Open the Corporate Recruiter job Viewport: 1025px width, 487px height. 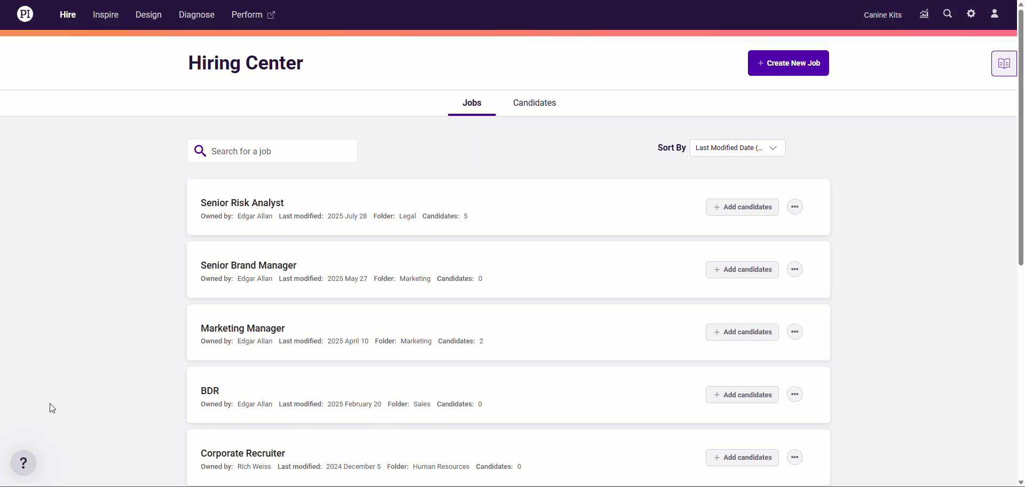click(x=243, y=453)
